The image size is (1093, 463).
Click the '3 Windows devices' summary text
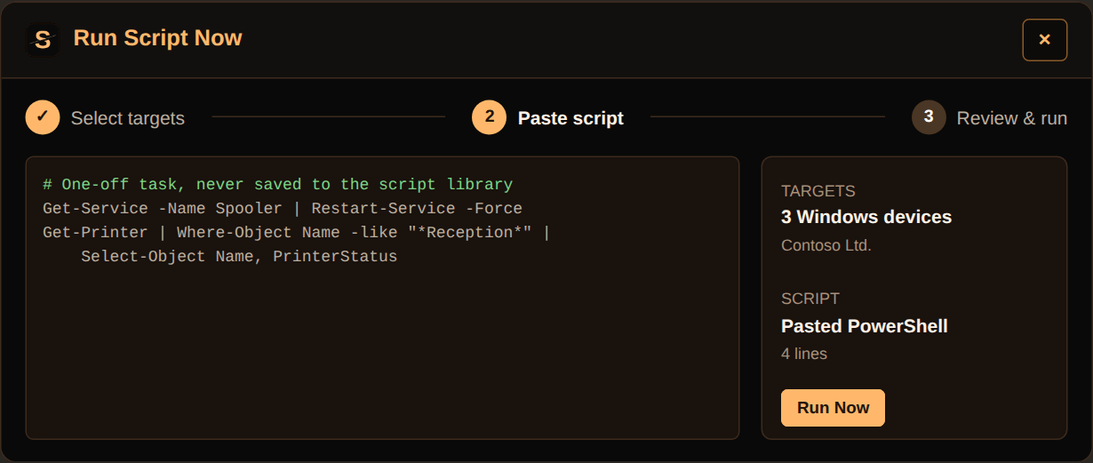866,217
